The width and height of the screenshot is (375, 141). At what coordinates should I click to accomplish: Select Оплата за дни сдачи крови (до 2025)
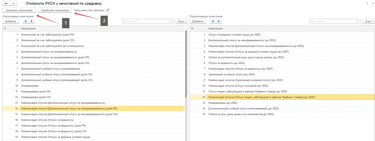point(282,114)
